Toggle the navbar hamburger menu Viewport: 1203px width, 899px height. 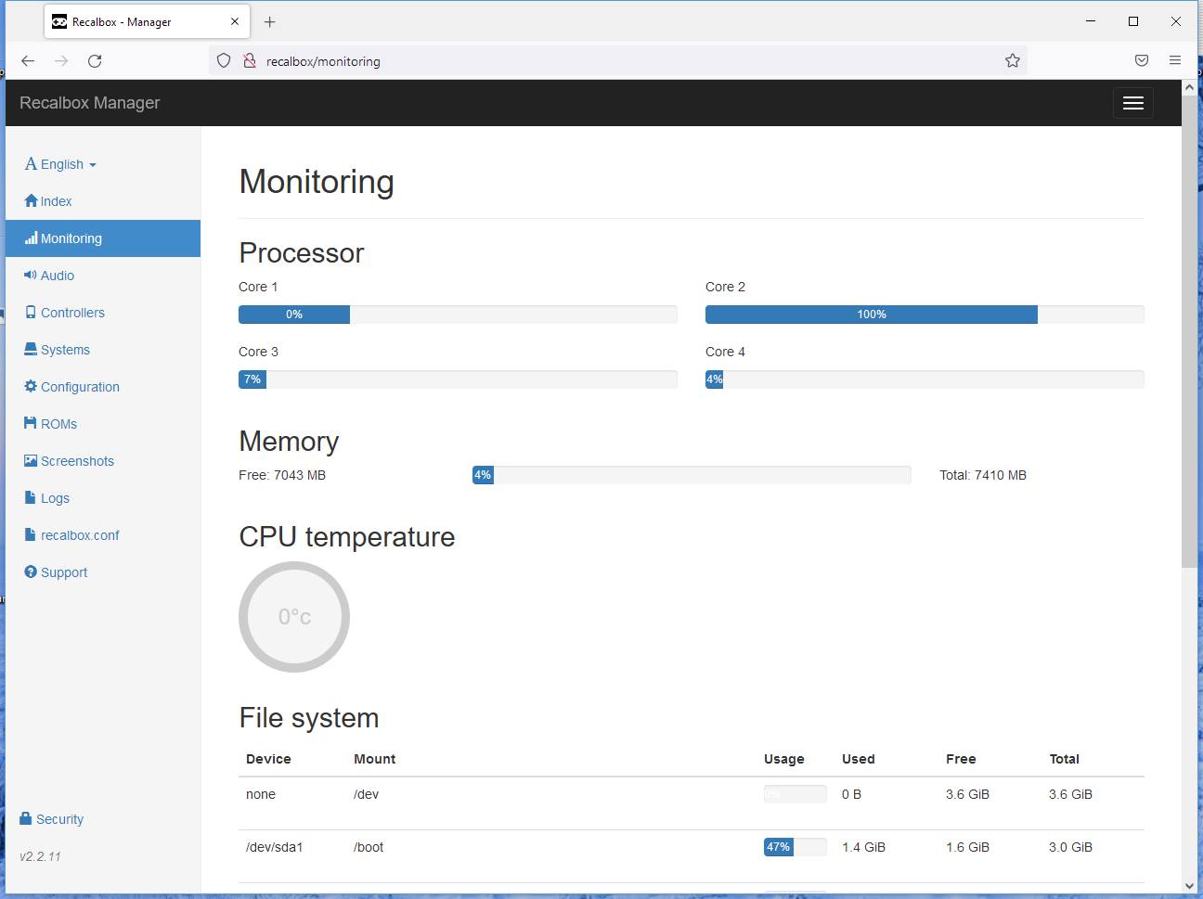(x=1133, y=103)
